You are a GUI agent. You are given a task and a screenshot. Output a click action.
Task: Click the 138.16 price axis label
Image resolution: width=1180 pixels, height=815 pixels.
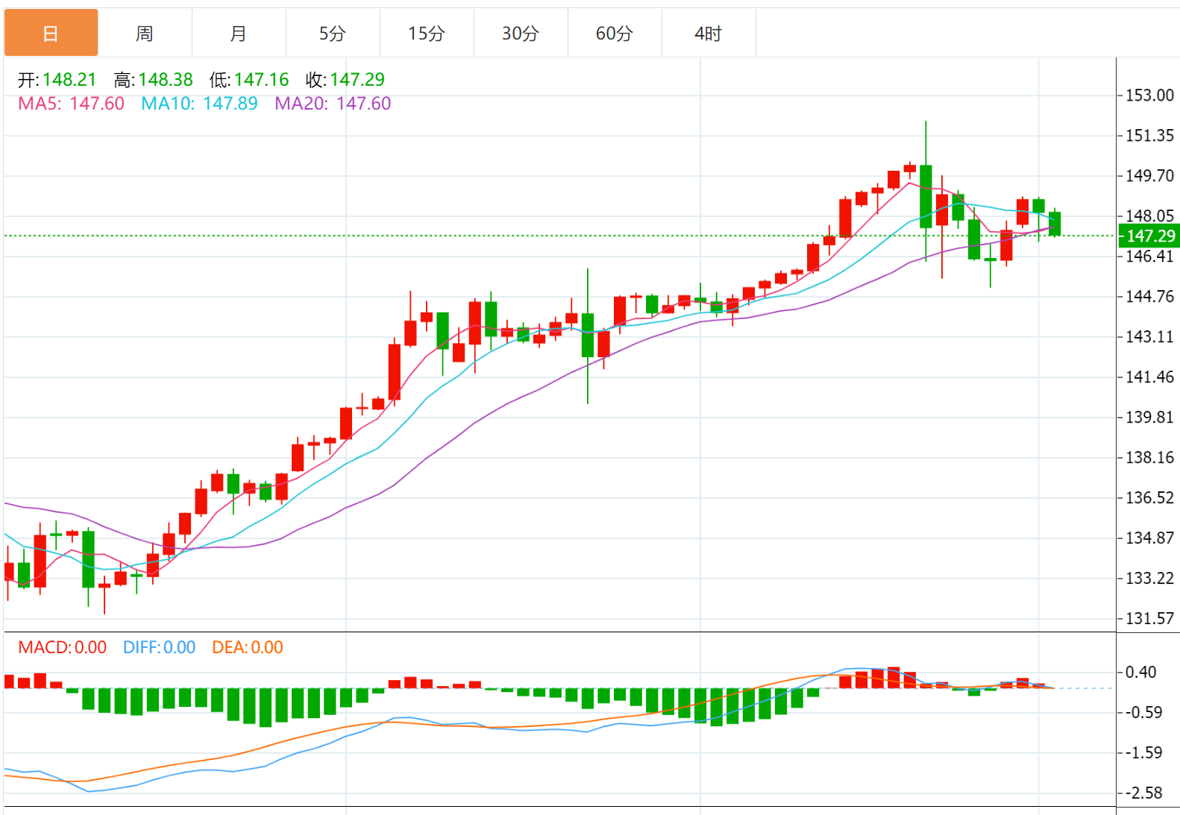click(x=1149, y=458)
